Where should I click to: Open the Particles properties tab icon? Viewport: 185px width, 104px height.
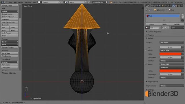click(179, 5)
